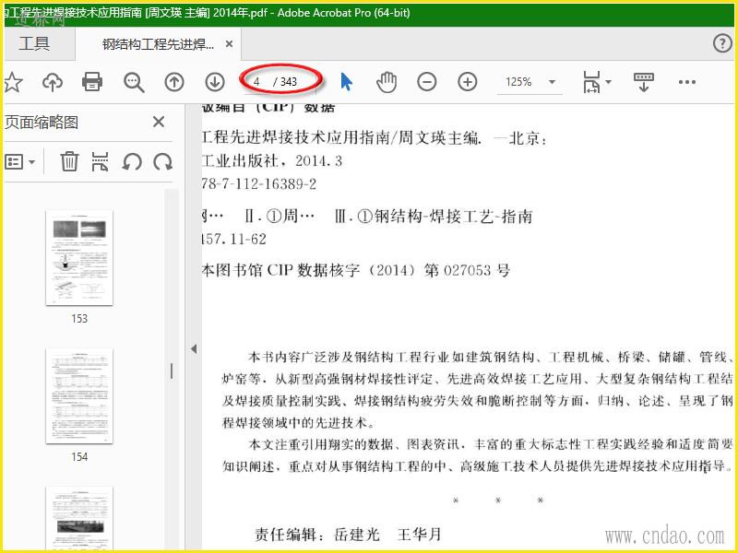Click the fit page width icon
The height and width of the screenshot is (553, 738).
pos(591,82)
